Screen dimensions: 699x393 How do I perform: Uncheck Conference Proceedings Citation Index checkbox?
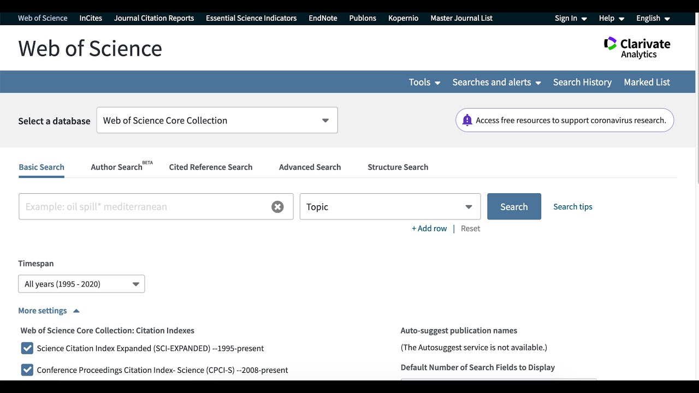(27, 370)
